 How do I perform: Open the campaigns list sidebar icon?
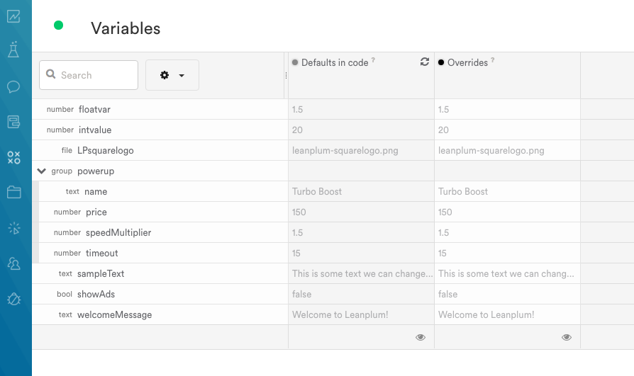[13, 122]
